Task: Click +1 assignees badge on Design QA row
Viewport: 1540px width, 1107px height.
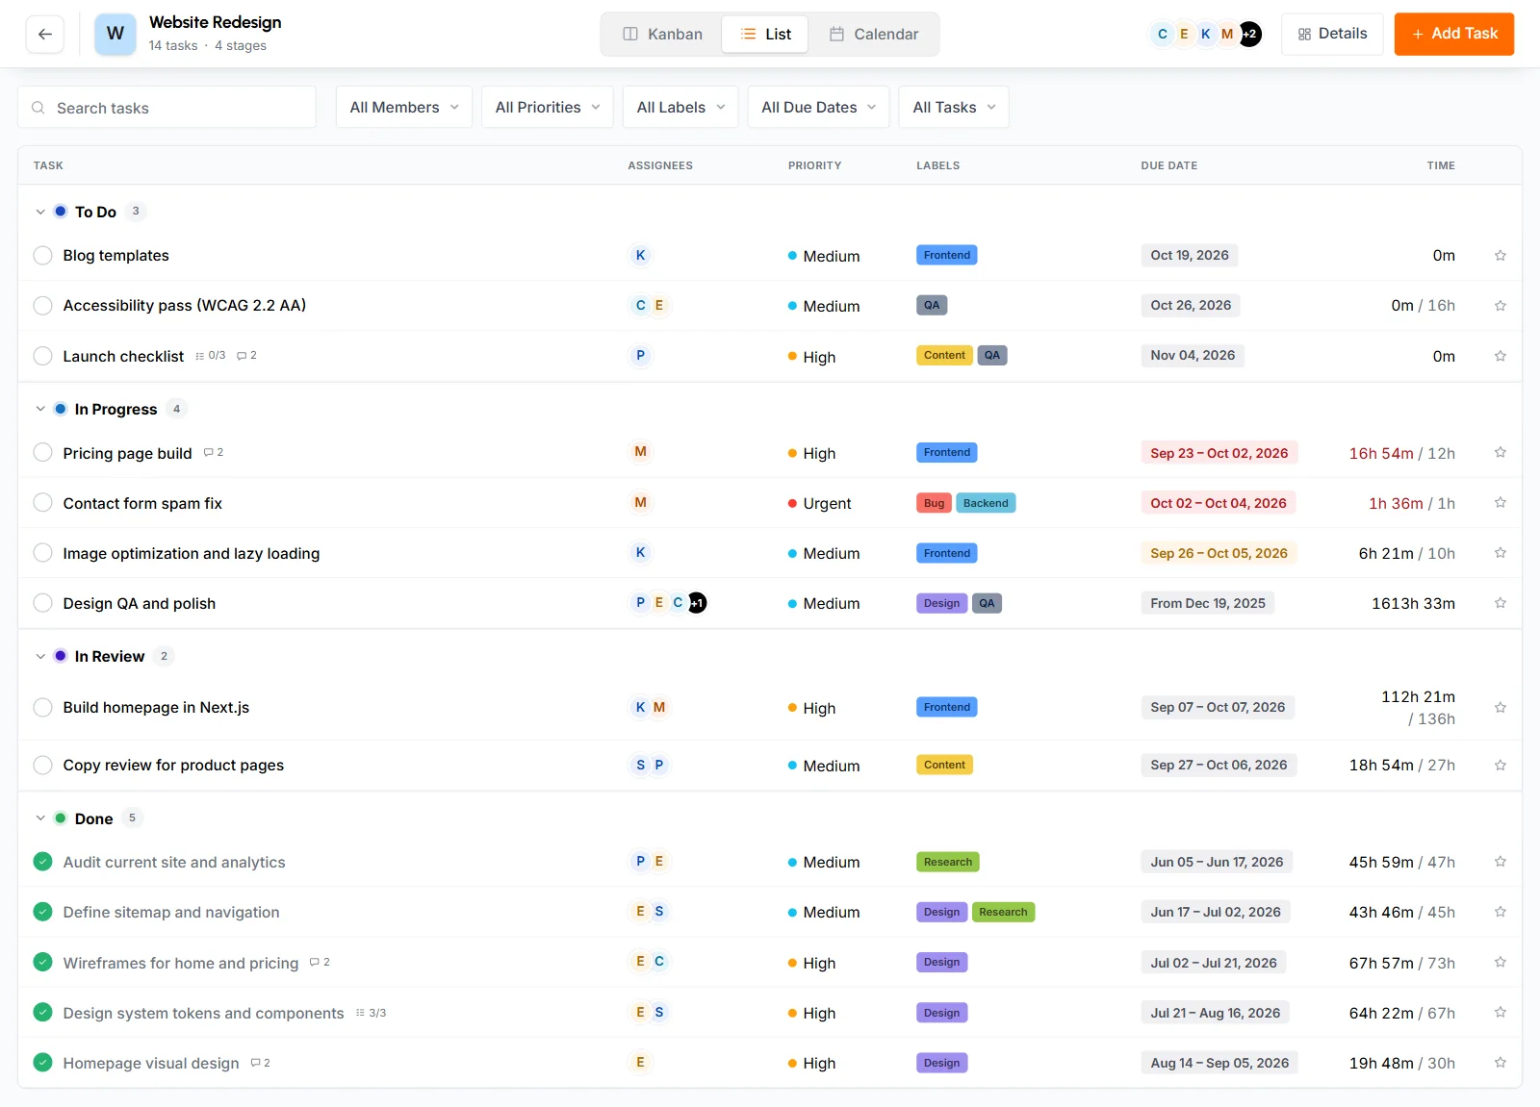Action: pos(698,603)
